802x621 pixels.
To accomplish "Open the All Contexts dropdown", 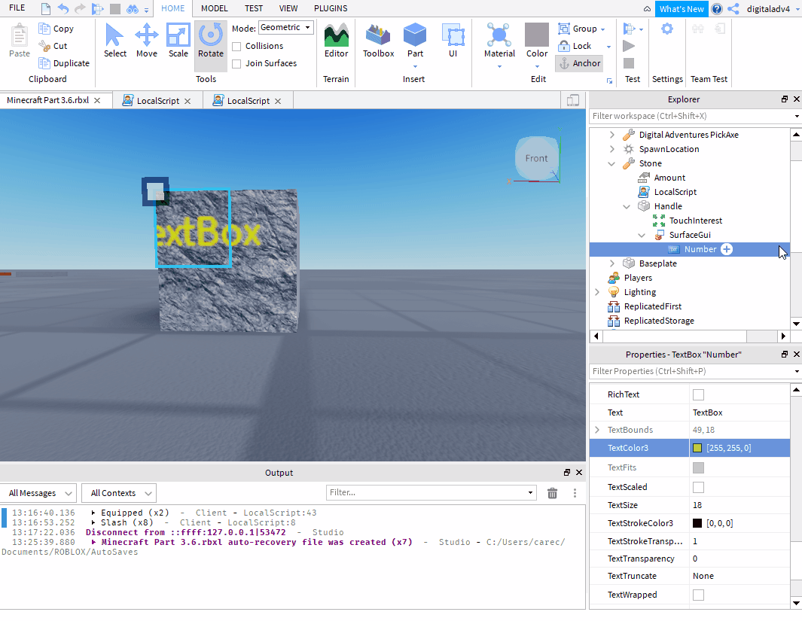I will coord(119,493).
